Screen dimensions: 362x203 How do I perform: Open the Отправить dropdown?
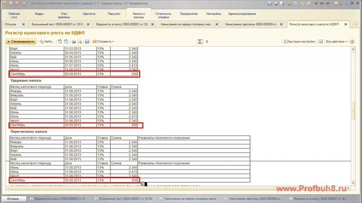tap(103, 42)
